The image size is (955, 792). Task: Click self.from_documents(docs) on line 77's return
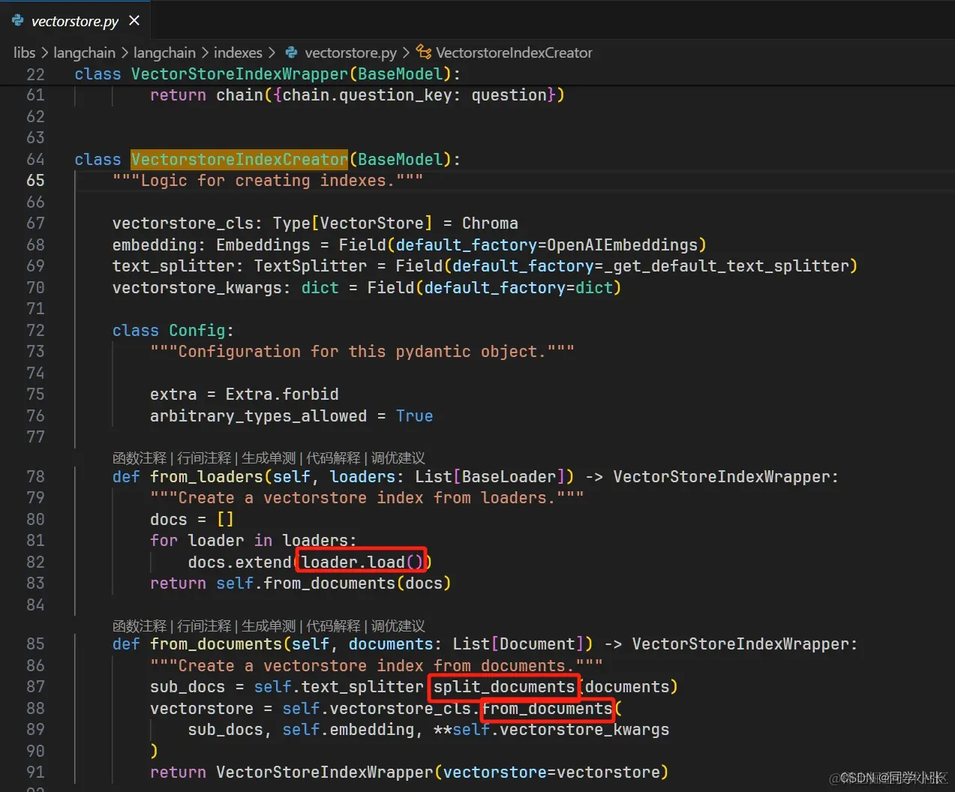[334, 583]
